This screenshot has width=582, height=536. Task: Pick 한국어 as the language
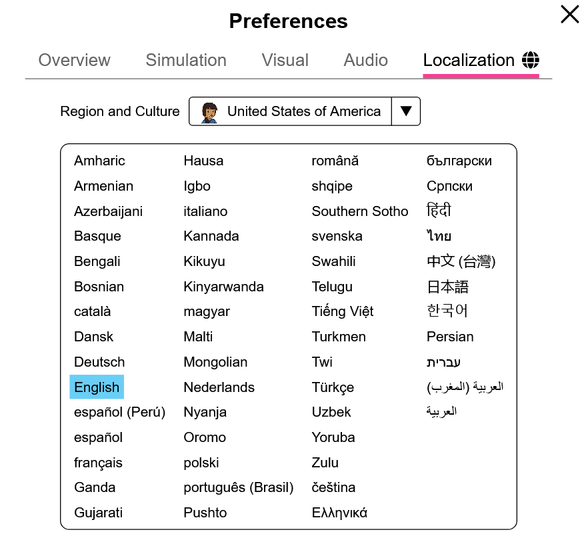(x=447, y=311)
